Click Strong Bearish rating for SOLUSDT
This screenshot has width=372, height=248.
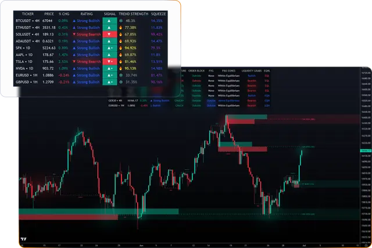point(85,35)
